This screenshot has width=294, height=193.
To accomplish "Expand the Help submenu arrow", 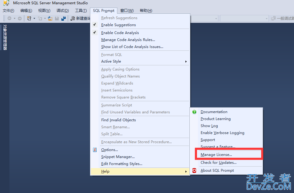I will tap(186, 171).
